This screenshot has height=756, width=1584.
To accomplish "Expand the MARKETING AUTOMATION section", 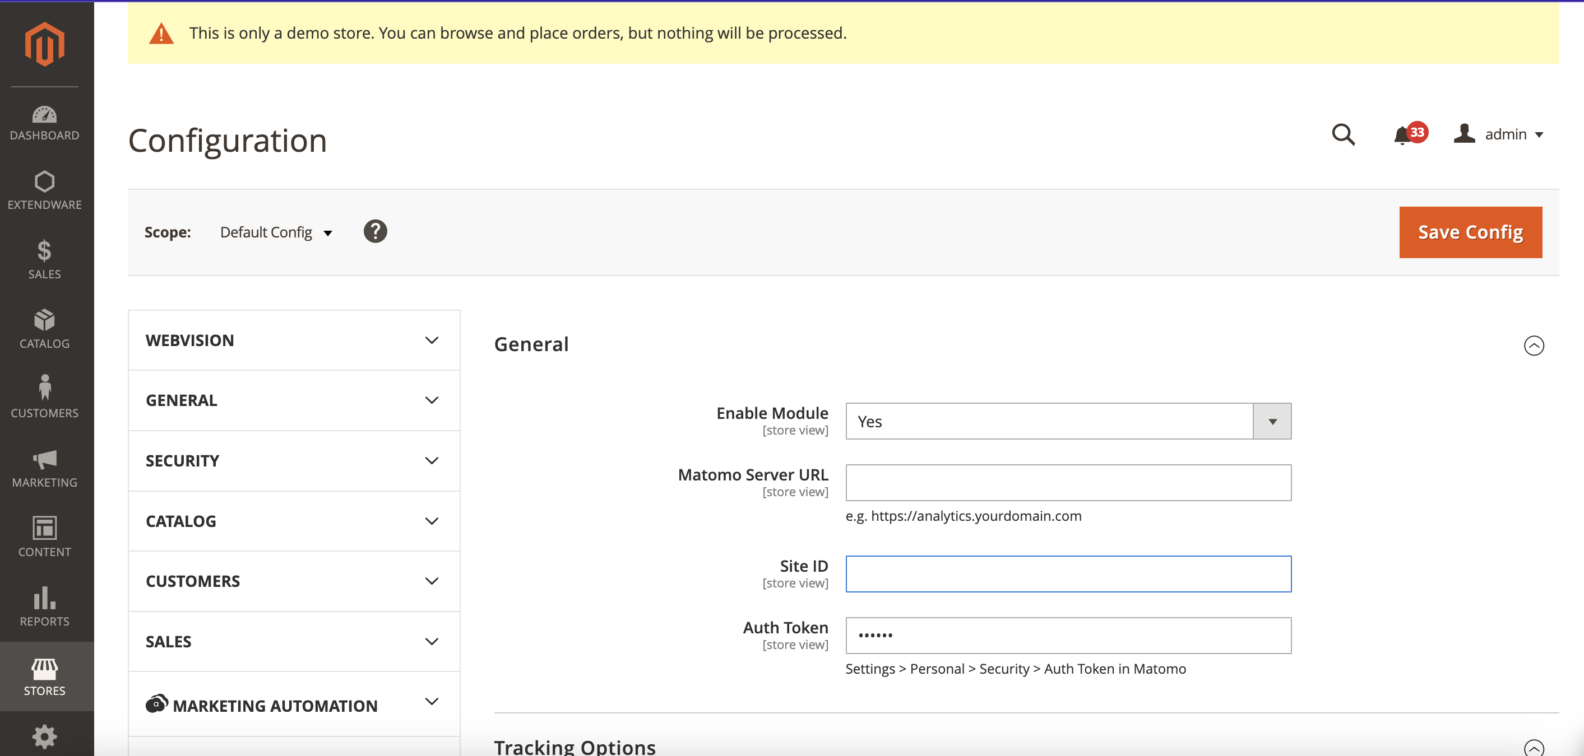I will pos(293,704).
